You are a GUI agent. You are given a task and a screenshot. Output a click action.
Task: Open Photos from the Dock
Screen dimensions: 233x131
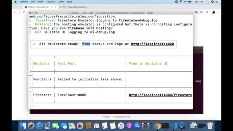click(80, 126)
